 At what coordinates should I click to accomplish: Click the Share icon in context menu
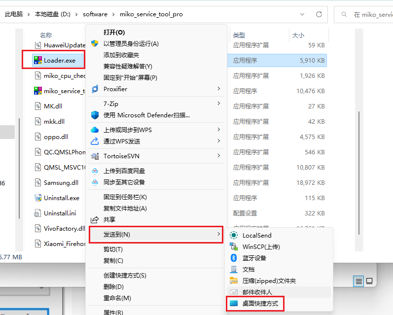click(x=95, y=219)
